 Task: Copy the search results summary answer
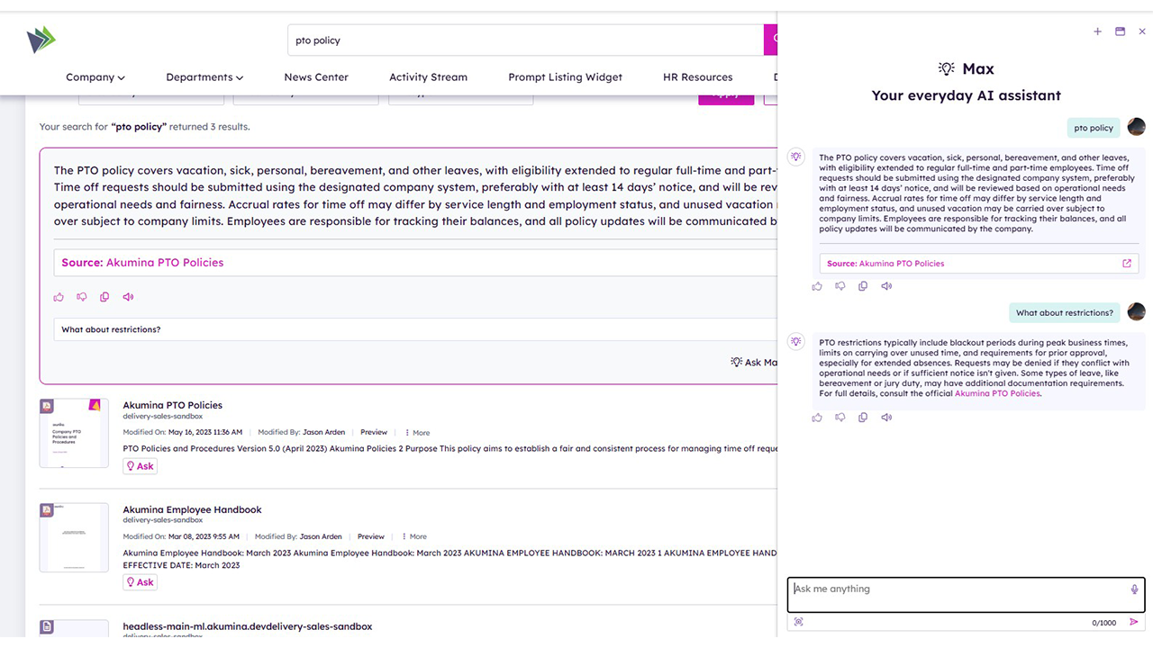[104, 297]
